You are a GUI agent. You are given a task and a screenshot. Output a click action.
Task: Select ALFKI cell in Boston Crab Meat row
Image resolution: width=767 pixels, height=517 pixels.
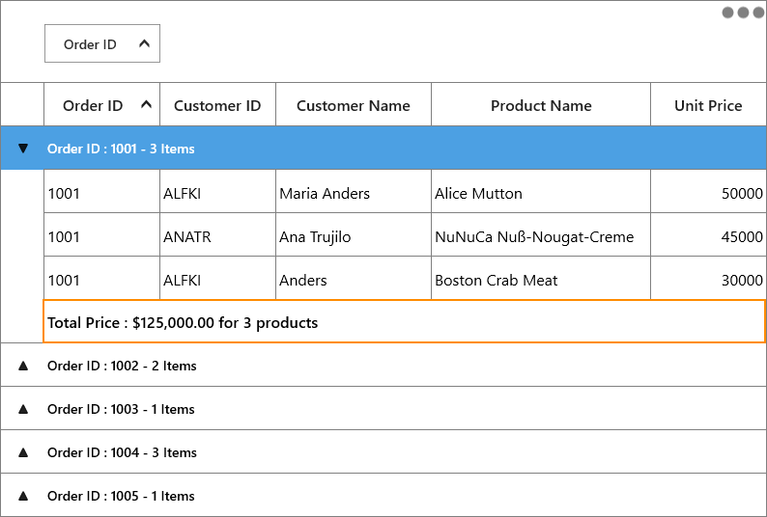pos(217,278)
